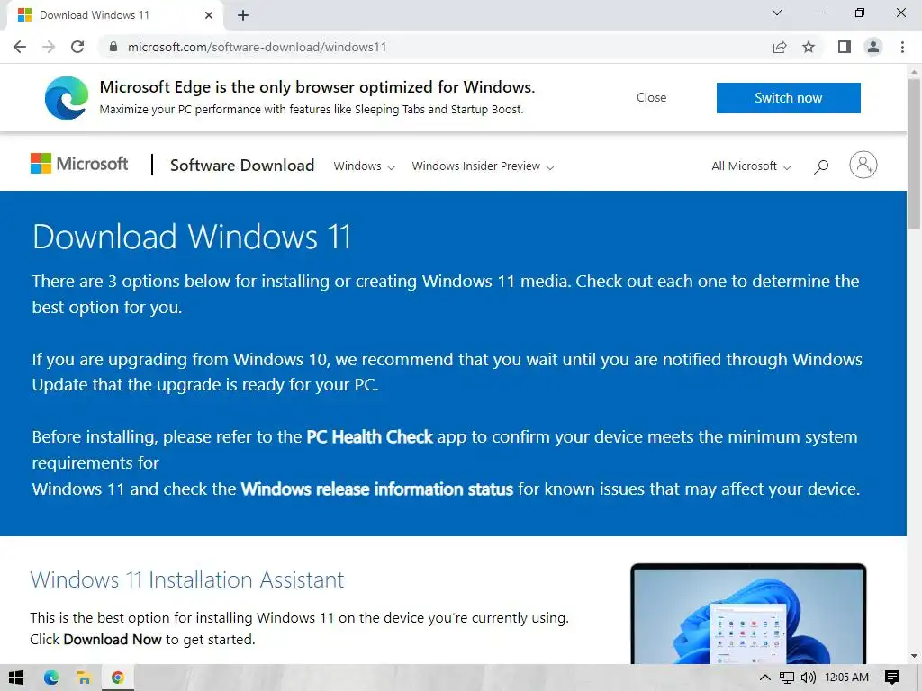Open the Chrome profile avatar

point(873,47)
